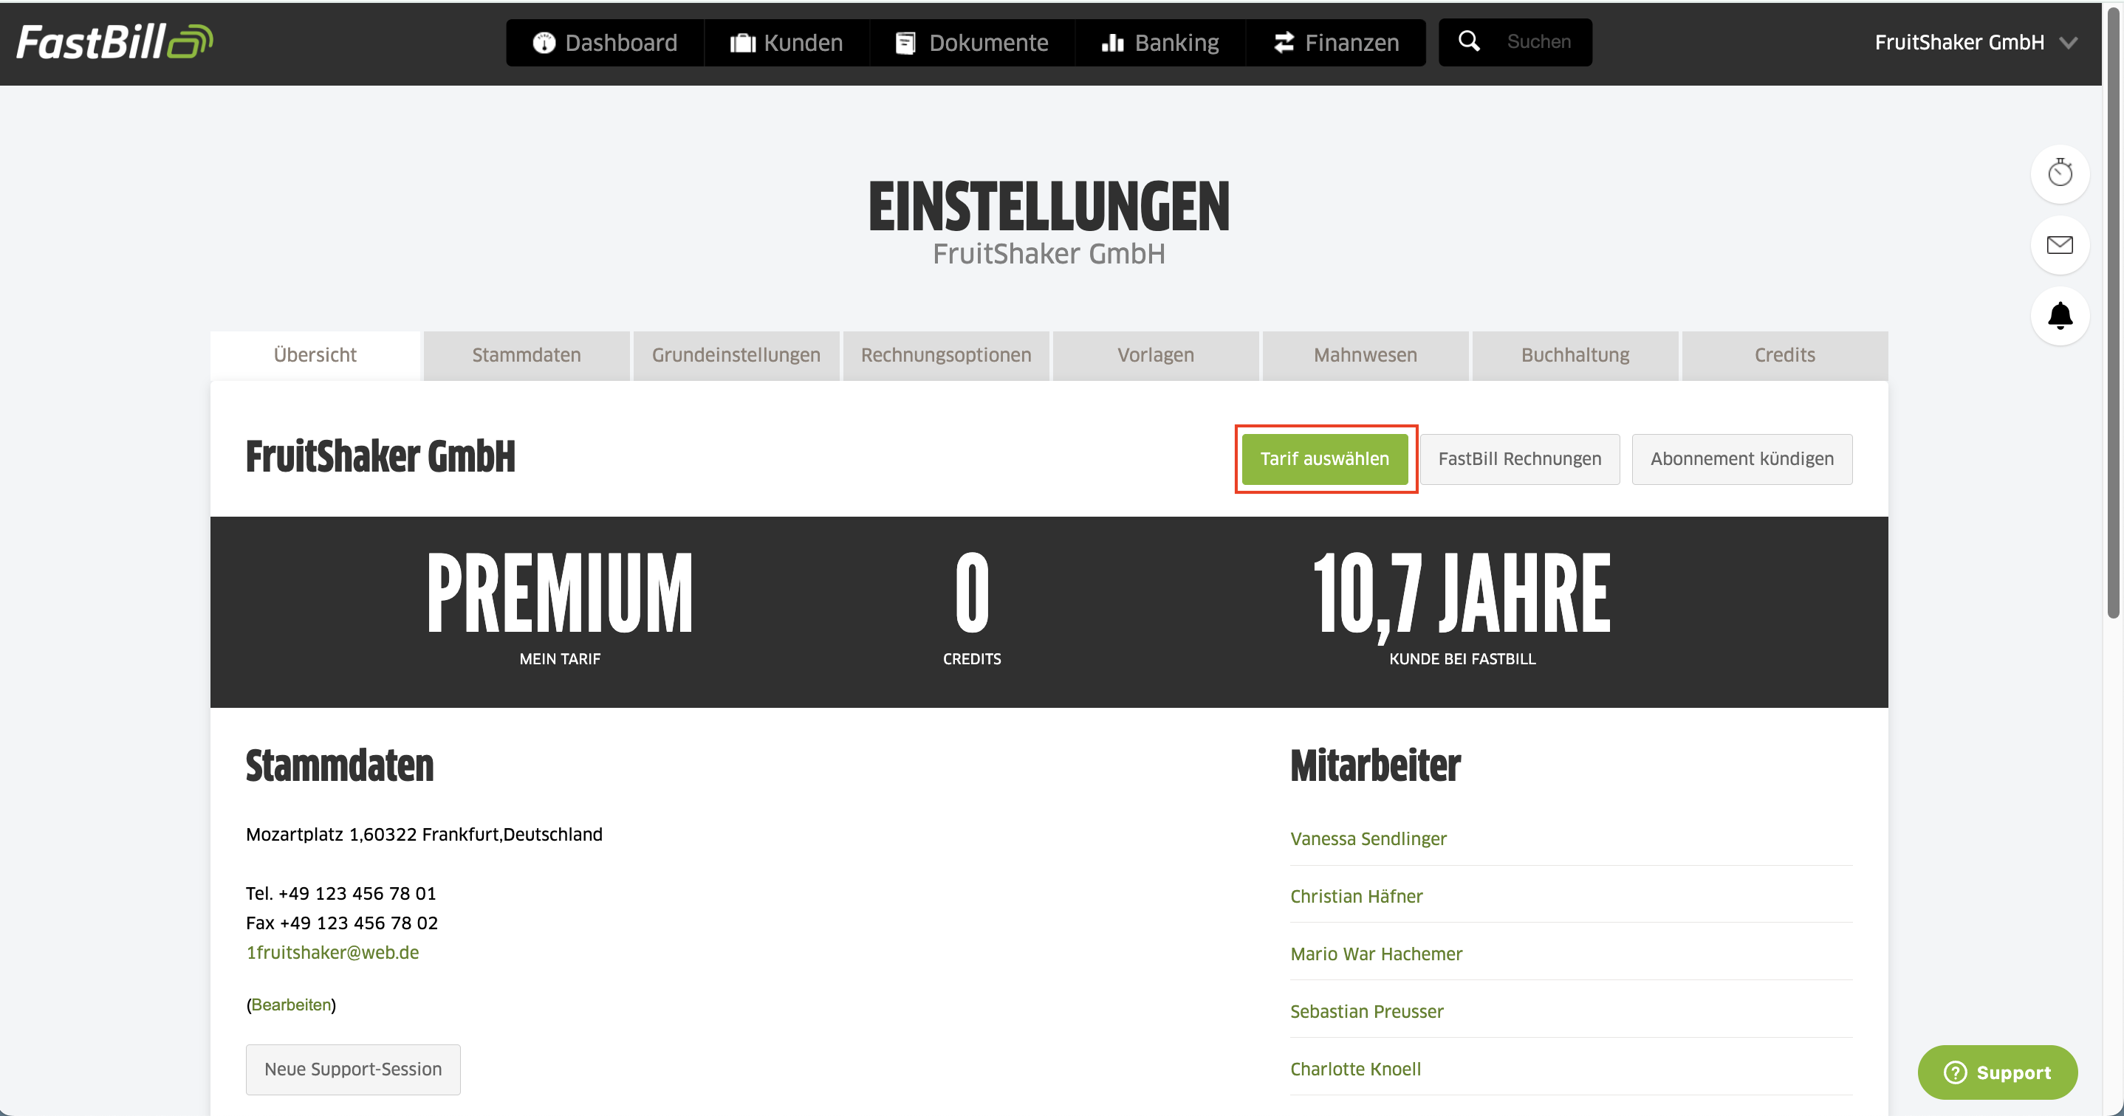Open the bell notifications icon
Image resolution: width=2124 pixels, height=1116 pixels.
point(2060,316)
